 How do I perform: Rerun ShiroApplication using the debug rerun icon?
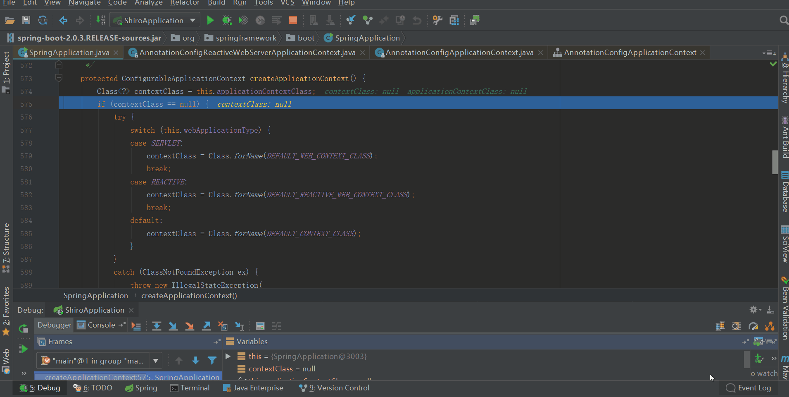click(x=24, y=329)
